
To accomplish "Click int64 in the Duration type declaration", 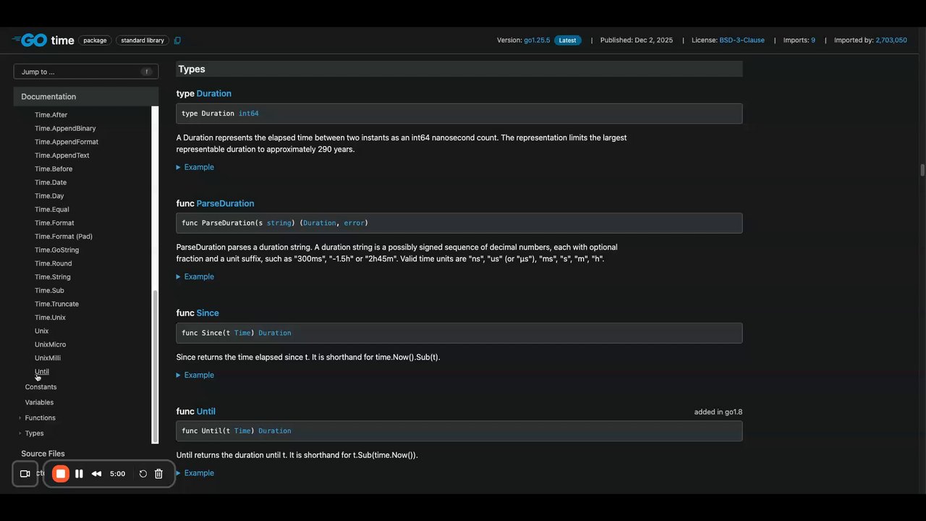I will [248, 114].
